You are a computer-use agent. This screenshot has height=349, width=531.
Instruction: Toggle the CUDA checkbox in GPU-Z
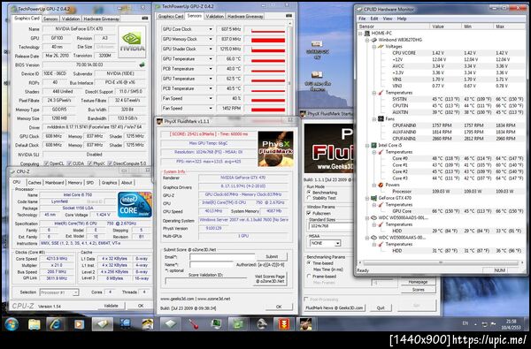[69, 163]
